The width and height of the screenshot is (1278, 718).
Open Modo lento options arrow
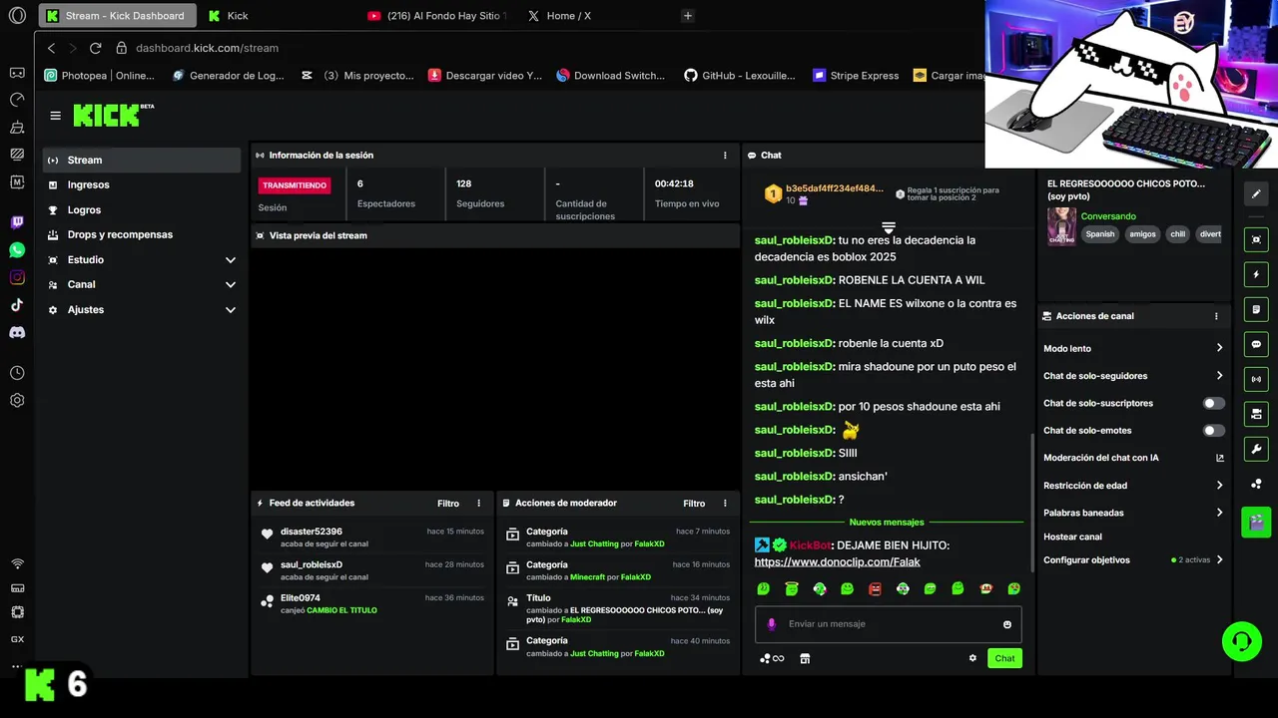click(1219, 348)
